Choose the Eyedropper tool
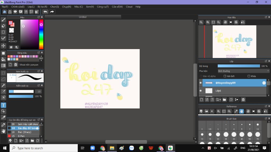This screenshot has width=271, height=152. [x=3, y=125]
